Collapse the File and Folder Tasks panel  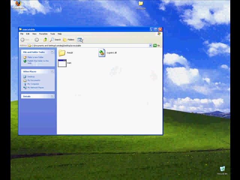(x=52, y=52)
